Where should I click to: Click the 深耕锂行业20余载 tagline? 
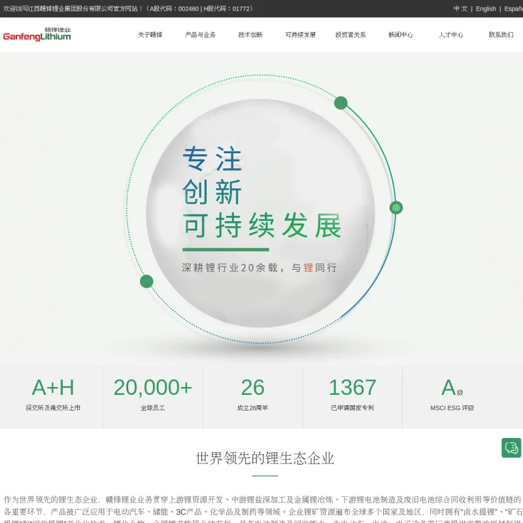pyautogui.click(x=259, y=267)
